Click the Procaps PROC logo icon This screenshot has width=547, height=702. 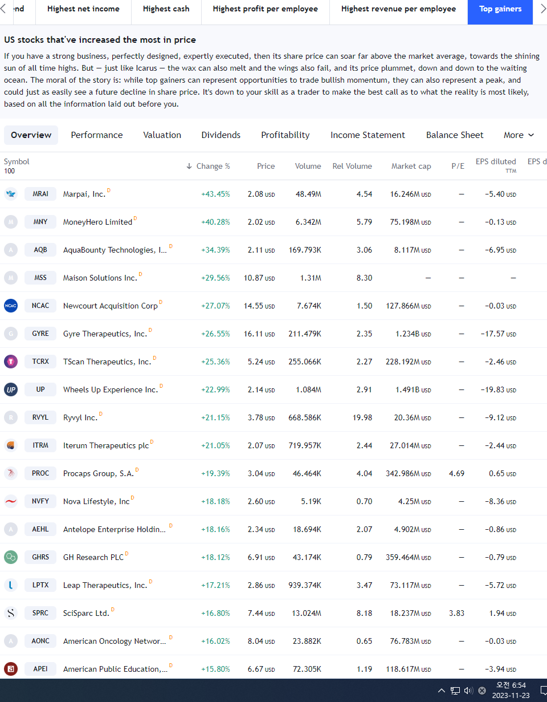click(11, 473)
